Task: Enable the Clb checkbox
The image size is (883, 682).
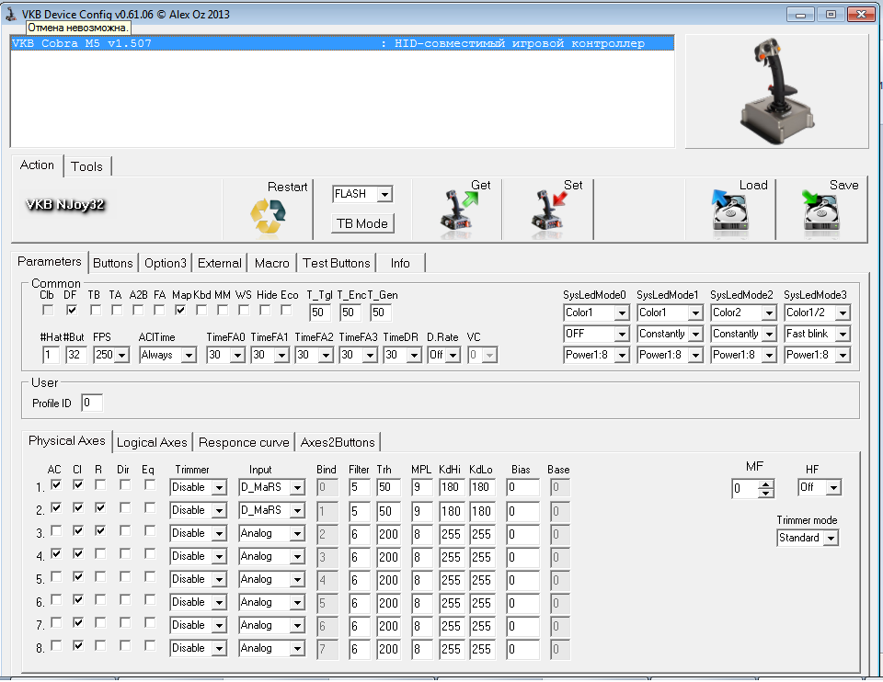Action: (x=48, y=311)
